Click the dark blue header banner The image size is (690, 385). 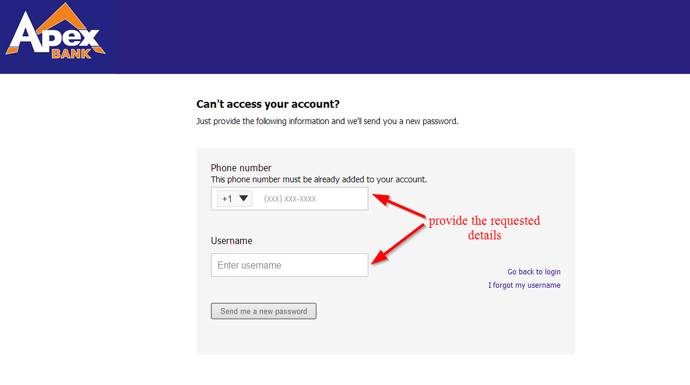click(402, 37)
